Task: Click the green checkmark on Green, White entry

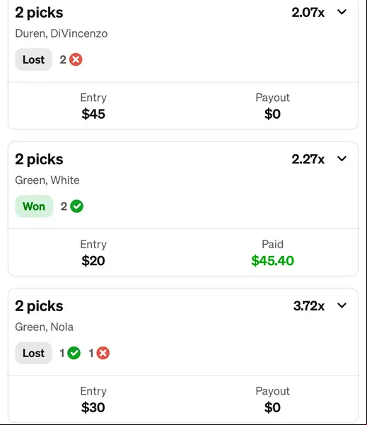Action: point(76,206)
